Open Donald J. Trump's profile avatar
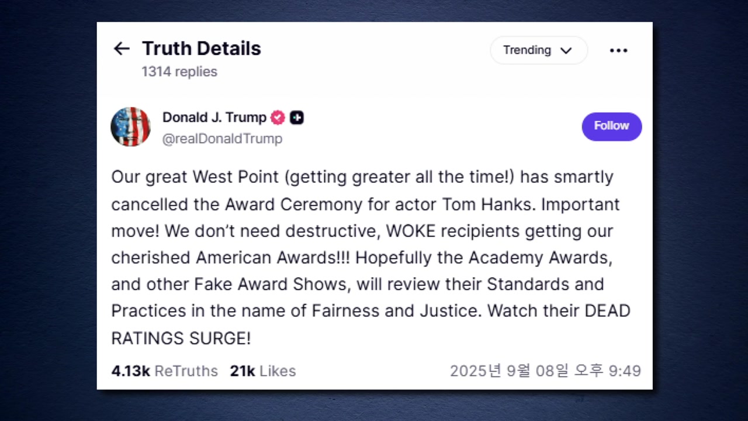The image size is (748, 421). point(131,127)
